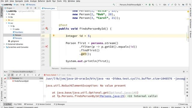The width and height of the screenshot is (192, 108).
Task: Collapse Persons test node in Run tree
Action: pyautogui.click(x=8, y=78)
